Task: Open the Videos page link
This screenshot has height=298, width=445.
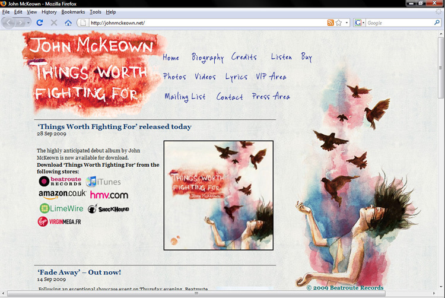Action: click(x=205, y=77)
